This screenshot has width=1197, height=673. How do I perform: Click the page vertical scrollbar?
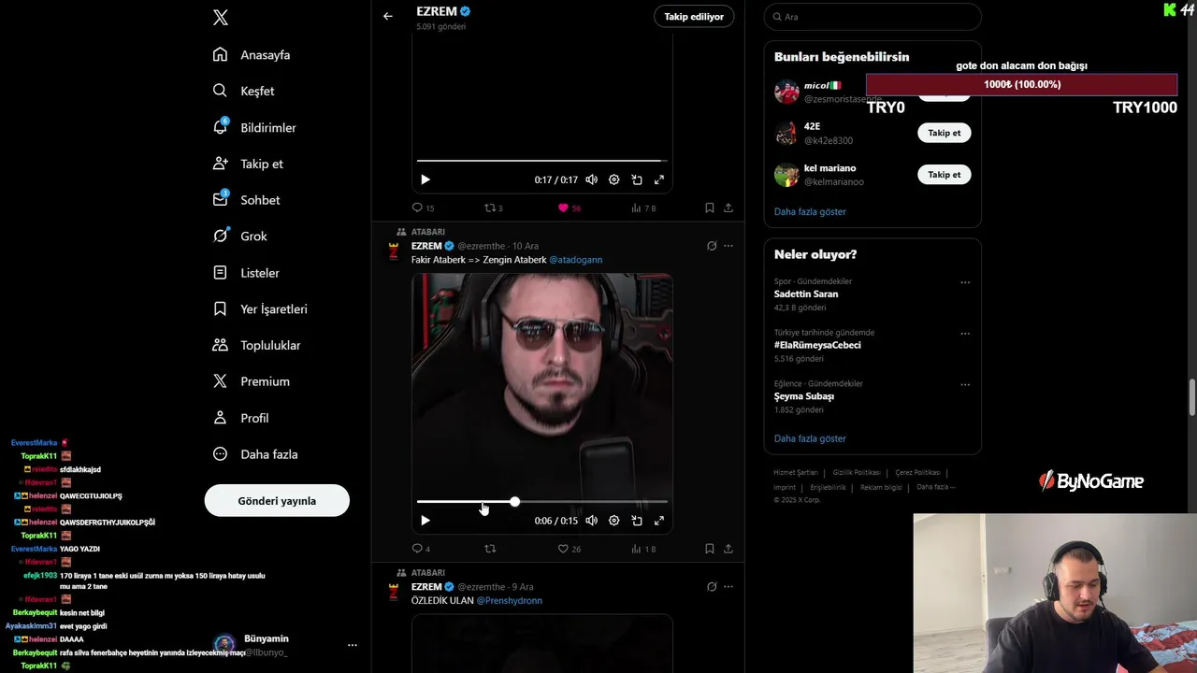tap(1191, 397)
